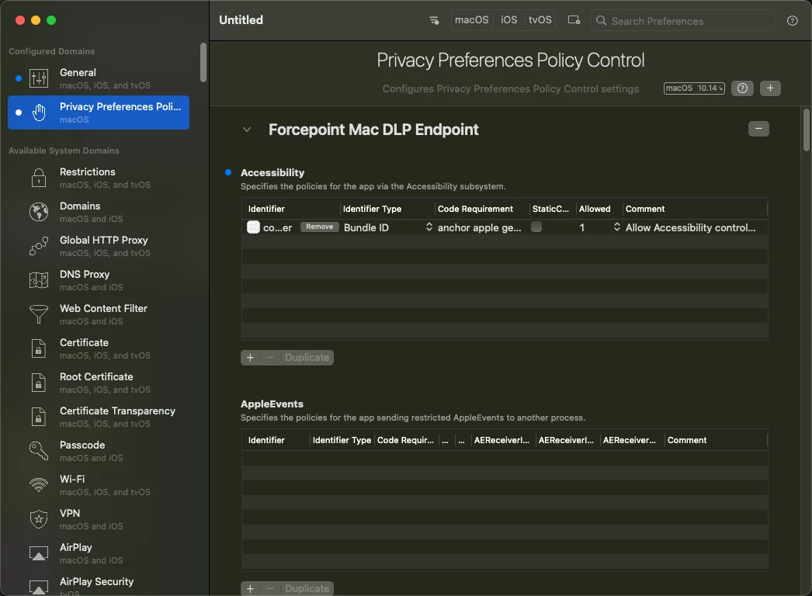
Task: Toggle the Accessibility enabled blue dot
Action: pyautogui.click(x=228, y=172)
